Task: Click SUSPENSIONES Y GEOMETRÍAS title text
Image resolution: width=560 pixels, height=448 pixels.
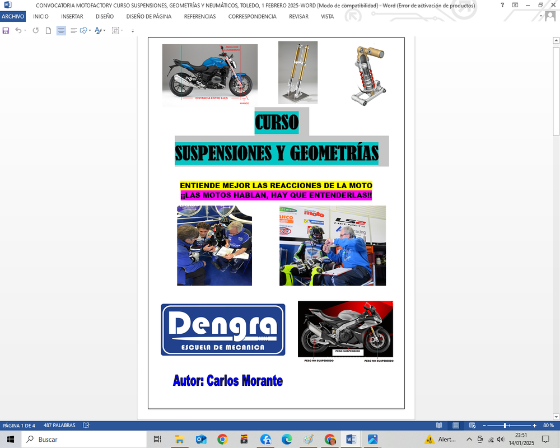Action: click(277, 153)
